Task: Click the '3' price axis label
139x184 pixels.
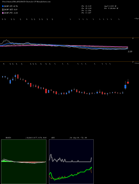Action: (133, 38)
